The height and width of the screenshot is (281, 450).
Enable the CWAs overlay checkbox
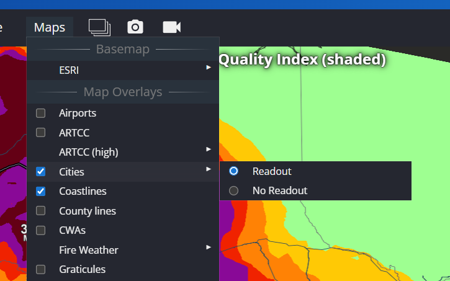pyautogui.click(x=40, y=230)
